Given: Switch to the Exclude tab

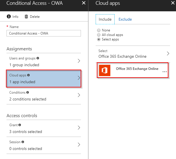Looking at the screenshot, I should (125, 19).
